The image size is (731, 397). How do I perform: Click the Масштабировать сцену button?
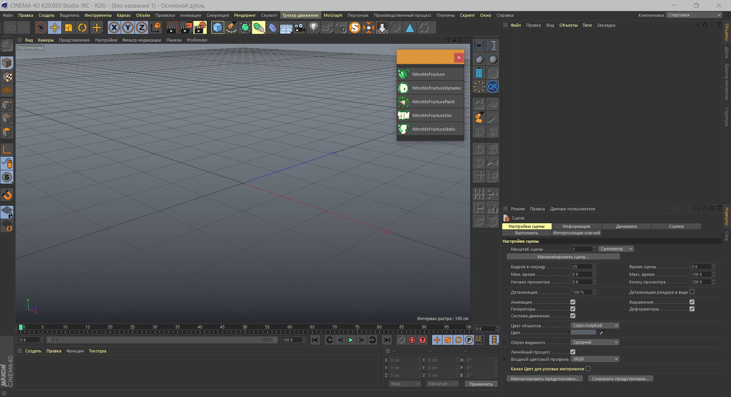tap(563, 257)
